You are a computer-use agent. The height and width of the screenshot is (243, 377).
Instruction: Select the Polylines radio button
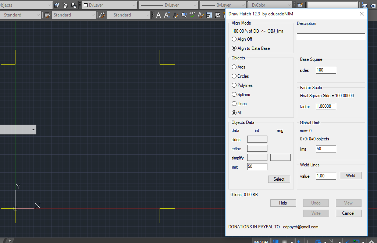coord(234,85)
